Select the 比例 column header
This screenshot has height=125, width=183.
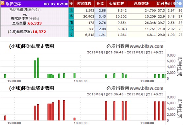coord(160,4)
